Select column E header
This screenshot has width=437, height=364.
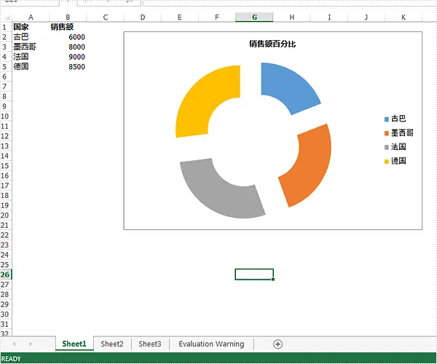coord(180,17)
